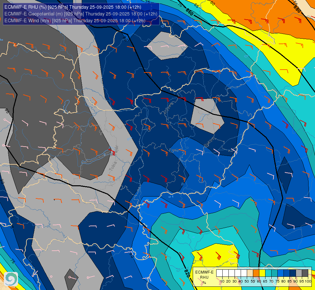Pick the cyan 65-70 legend swatch

coord(268,273)
